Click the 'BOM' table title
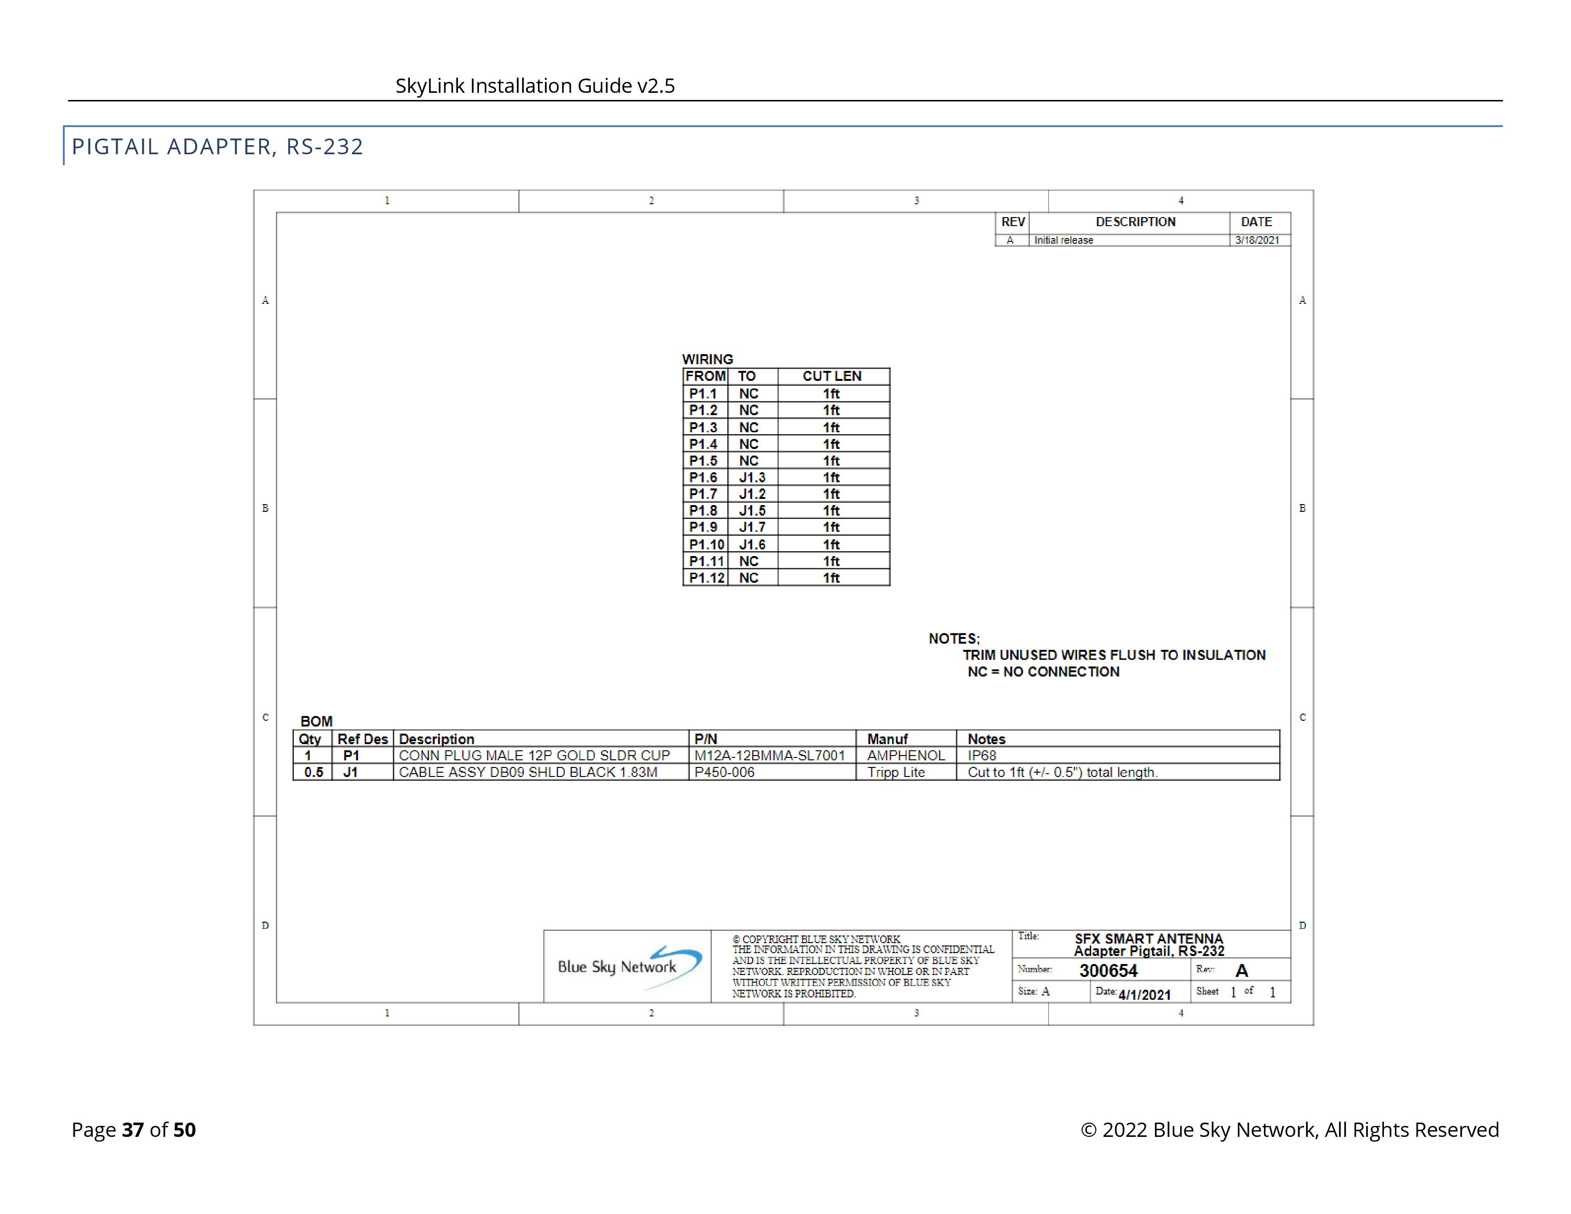 [317, 721]
